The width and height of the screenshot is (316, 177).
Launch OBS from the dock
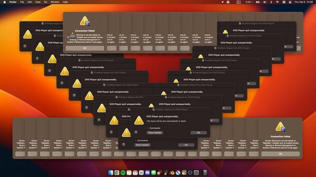click(x=190, y=173)
